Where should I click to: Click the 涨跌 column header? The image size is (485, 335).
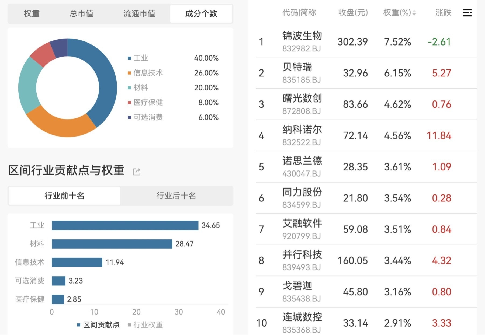click(x=443, y=13)
